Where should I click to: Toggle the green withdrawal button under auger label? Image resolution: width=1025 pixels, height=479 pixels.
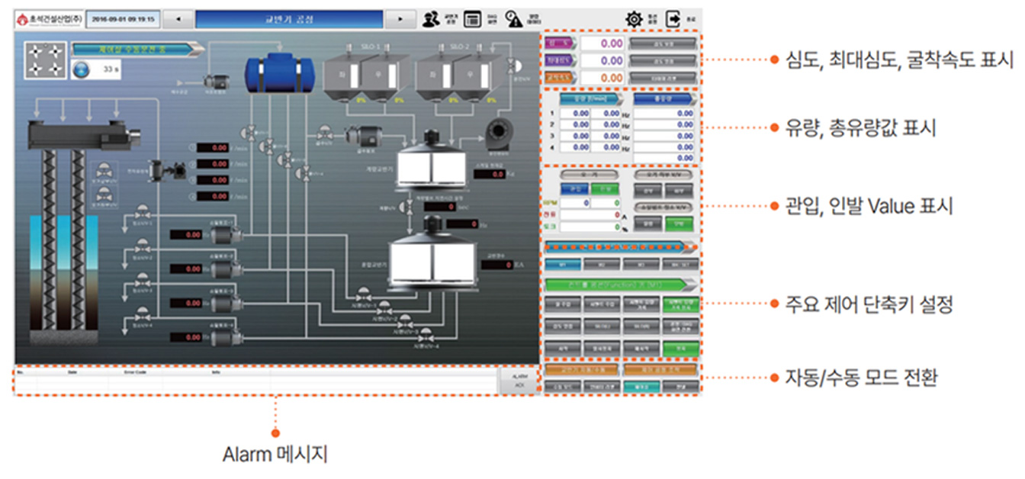pos(602,188)
